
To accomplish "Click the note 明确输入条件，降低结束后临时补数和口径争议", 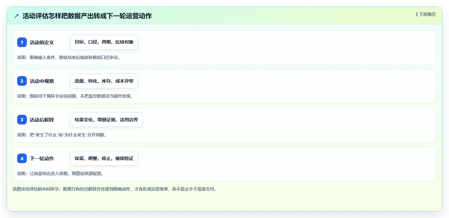I will tap(69, 57).
